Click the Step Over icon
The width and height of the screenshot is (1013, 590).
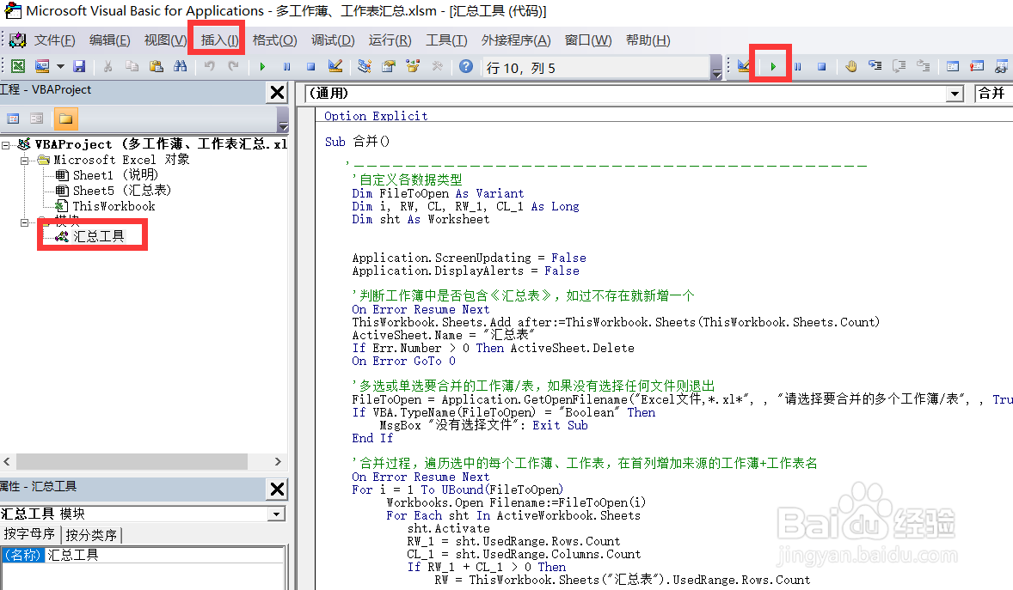point(899,66)
